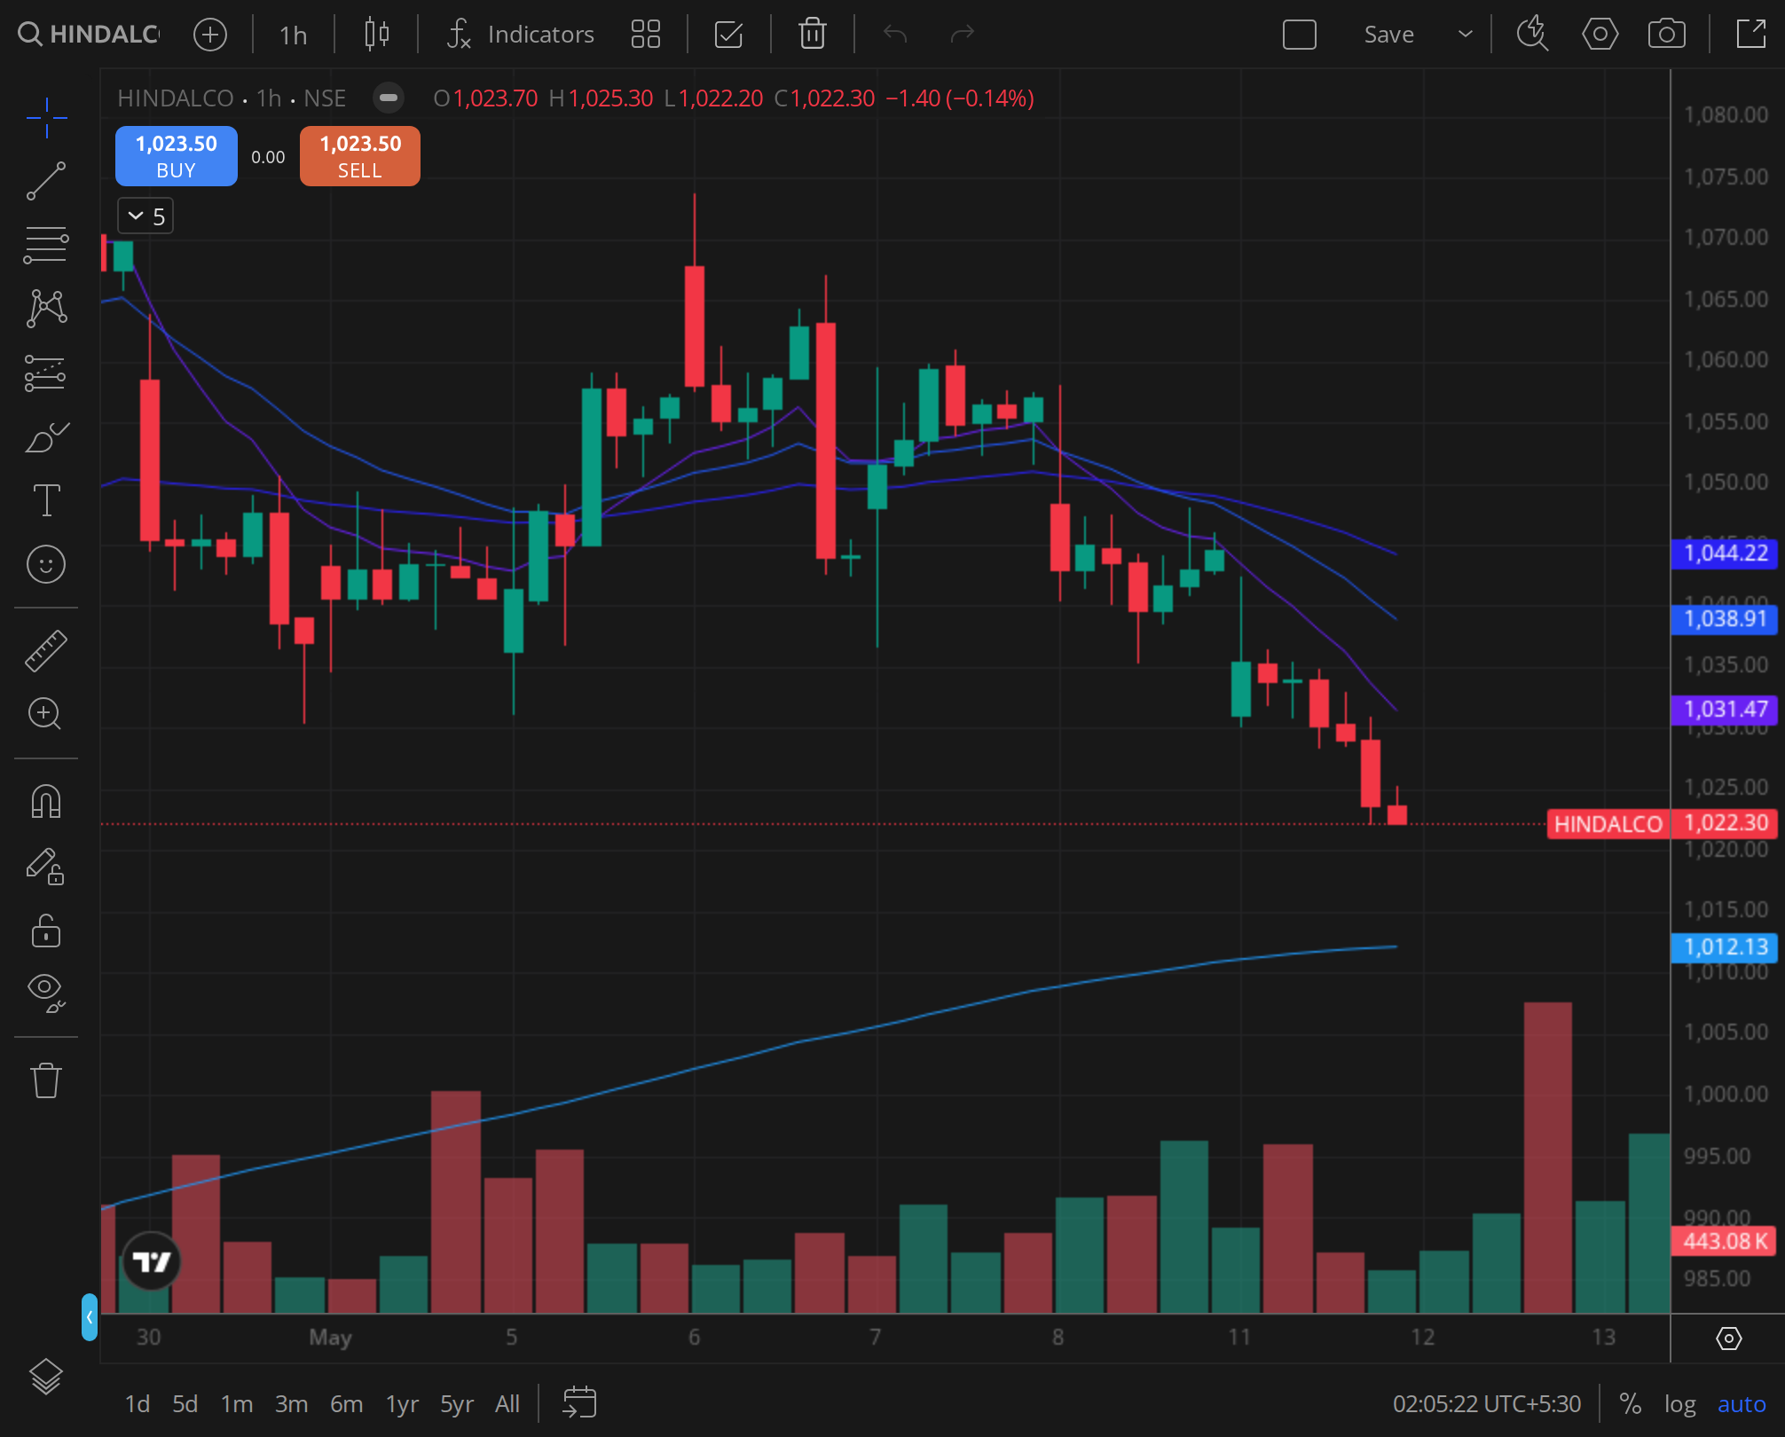
Task: Toggle lock all drawing tools
Action: coord(46,931)
